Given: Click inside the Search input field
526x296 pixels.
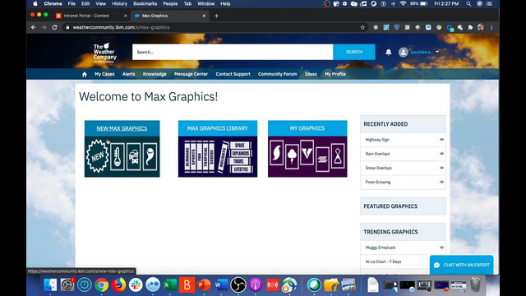Looking at the screenshot, I should coord(233,52).
